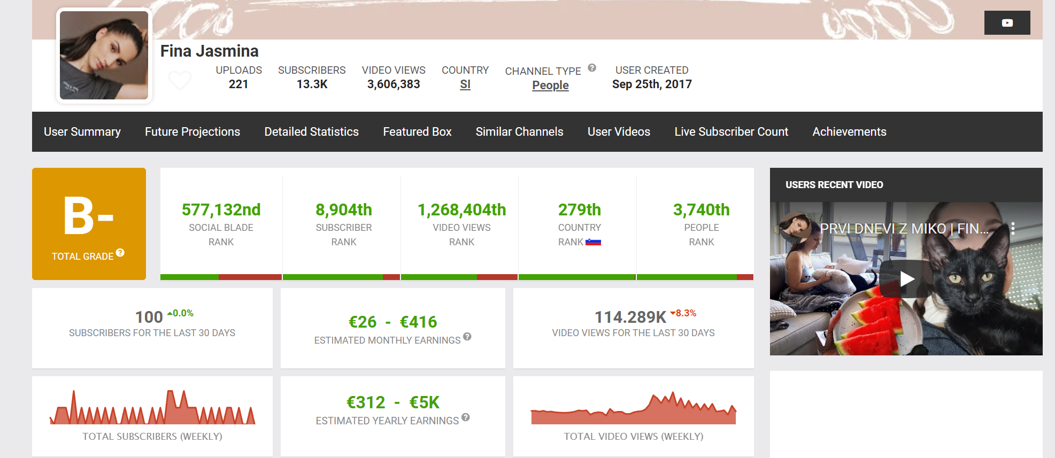Viewport: 1055px width, 458px height.
Task: Click the Slovenia flag icon
Action: point(593,242)
